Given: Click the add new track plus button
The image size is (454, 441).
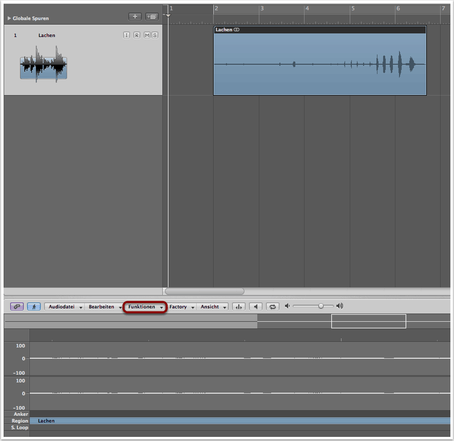Looking at the screenshot, I should [x=135, y=16].
